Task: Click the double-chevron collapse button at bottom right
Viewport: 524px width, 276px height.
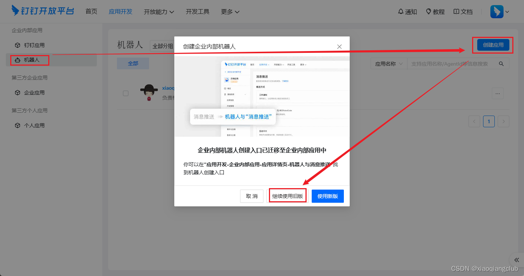Action: [517, 260]
